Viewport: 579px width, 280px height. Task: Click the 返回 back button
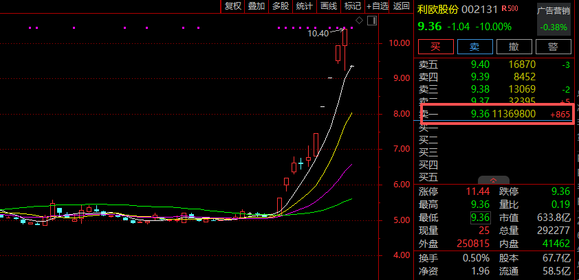[x=402, y=6]
